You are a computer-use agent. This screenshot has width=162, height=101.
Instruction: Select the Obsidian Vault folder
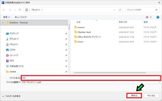[x=84, y=32]
